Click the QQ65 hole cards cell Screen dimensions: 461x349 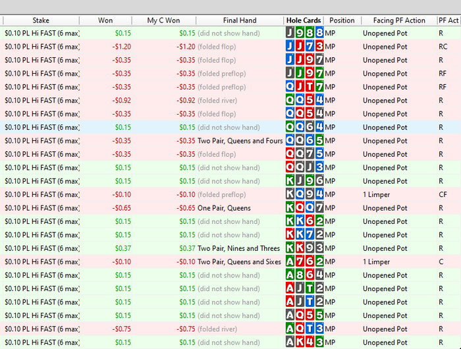[x=304, y=140]
